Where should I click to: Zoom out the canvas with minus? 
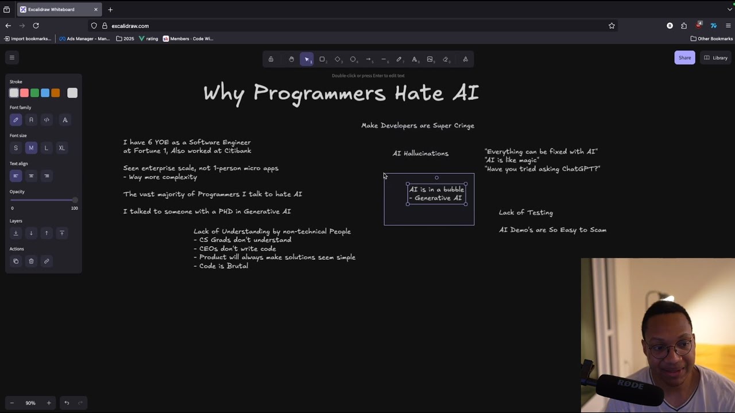click(11, 403)
